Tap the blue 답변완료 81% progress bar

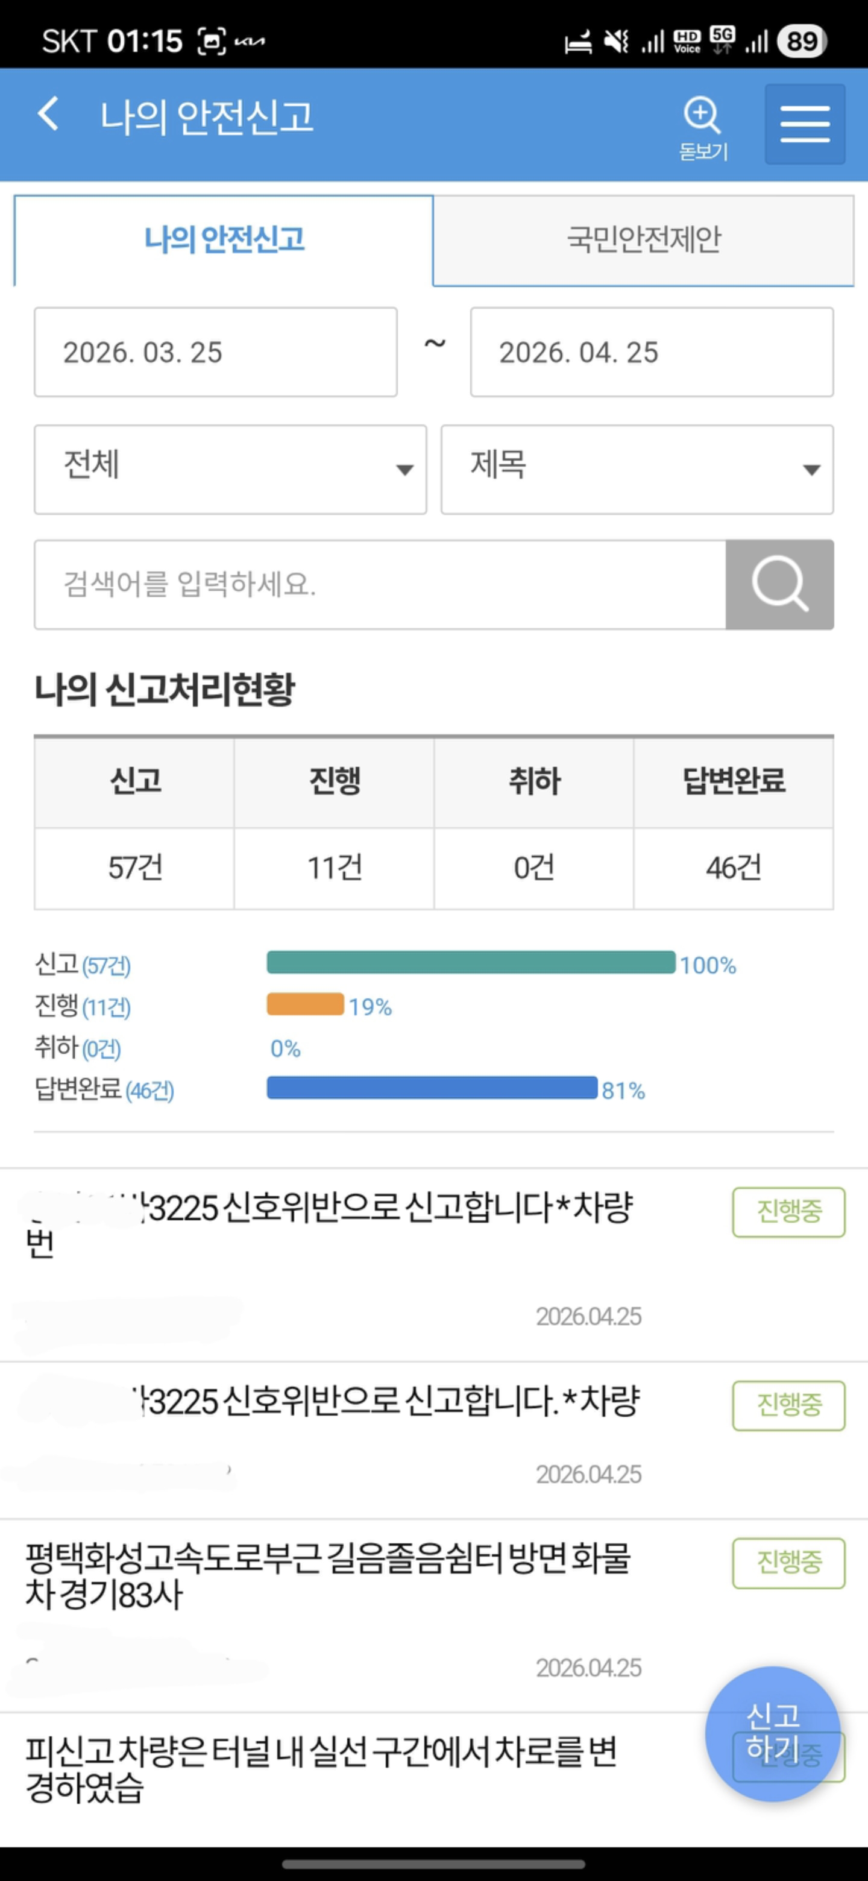432,1088
